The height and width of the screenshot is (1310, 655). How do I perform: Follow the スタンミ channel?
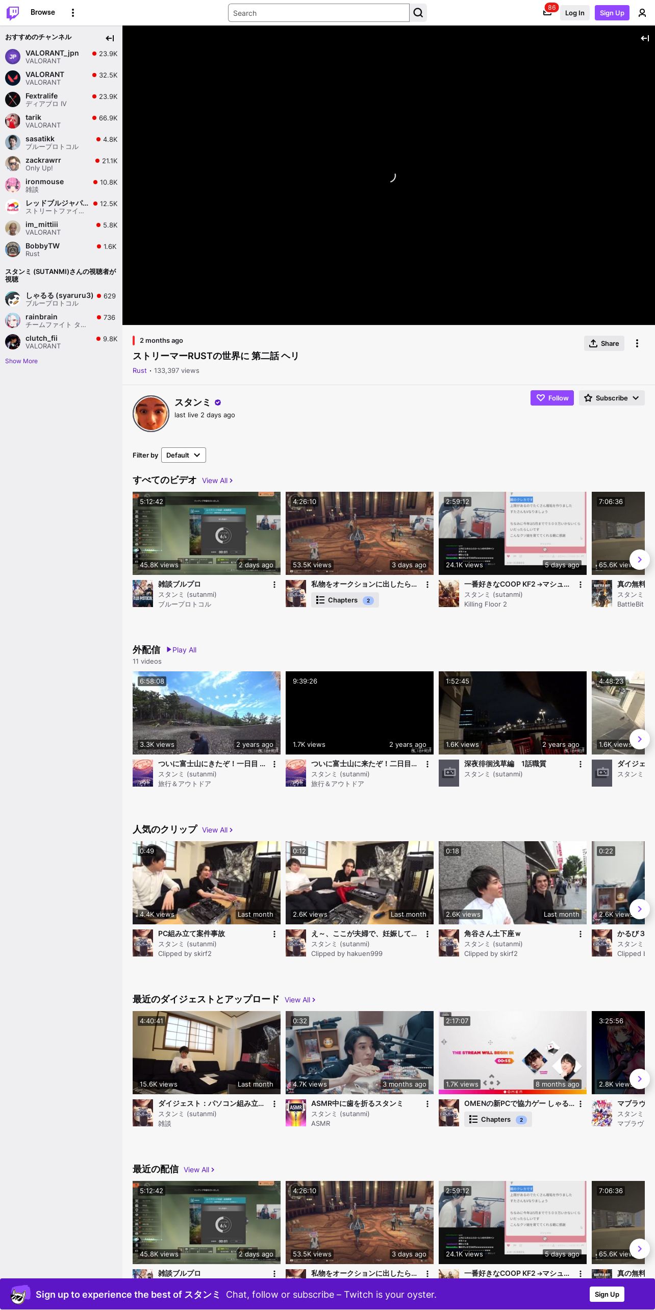tap(552, 398)
